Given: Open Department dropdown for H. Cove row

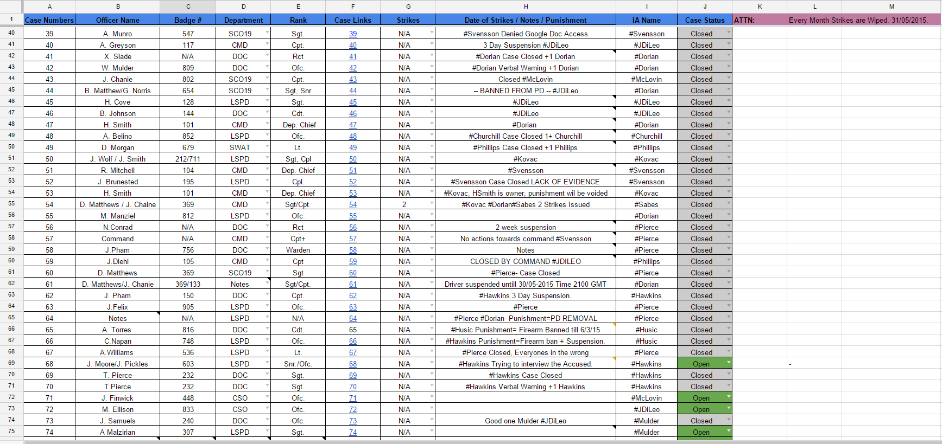Looking at the screenshot, I should [x=267, y=101].
